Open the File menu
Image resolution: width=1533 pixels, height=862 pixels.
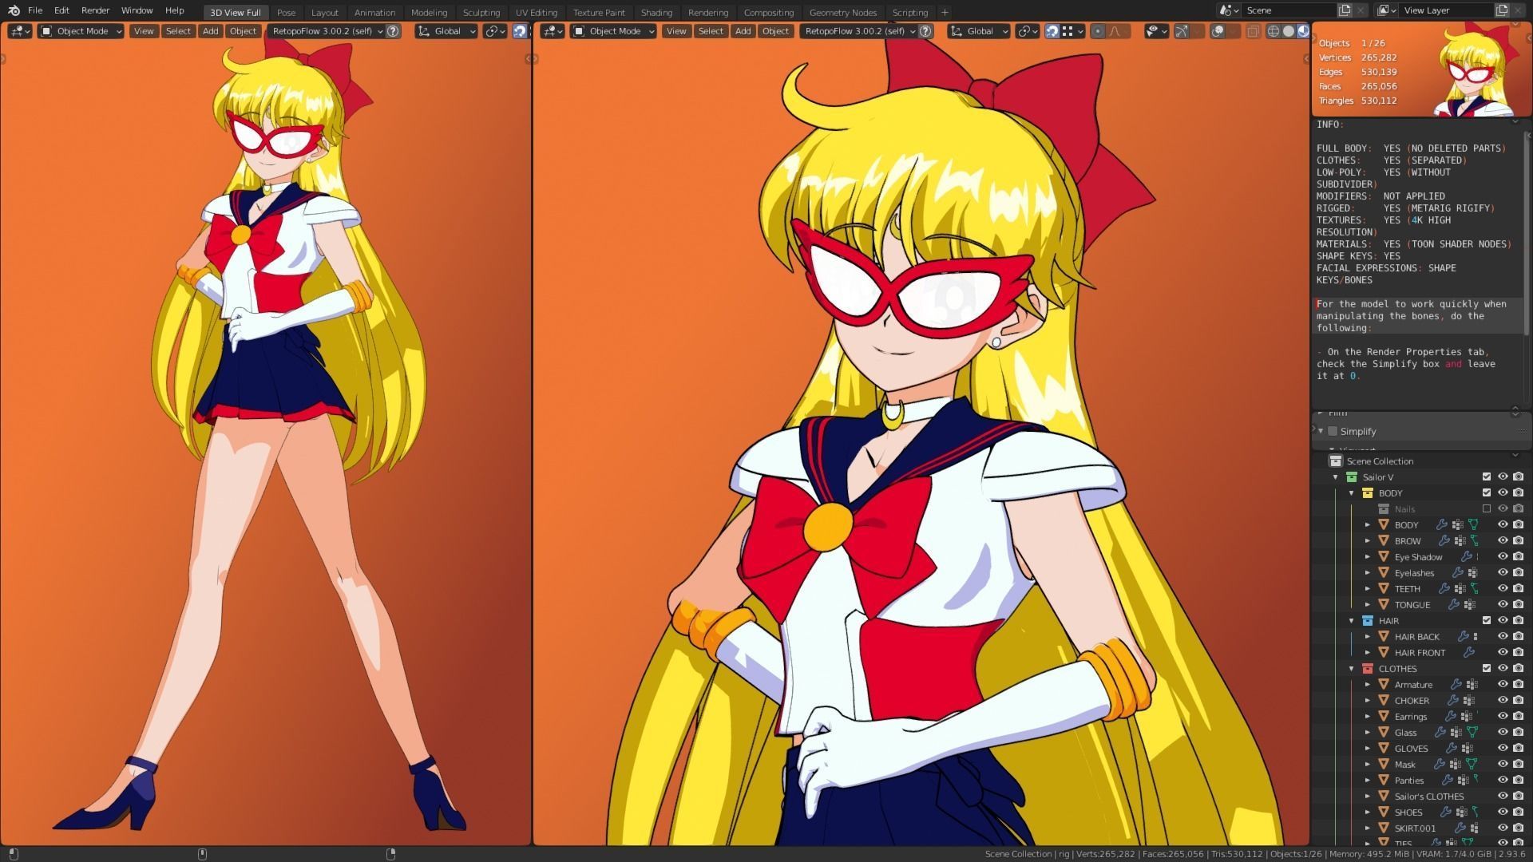tap(35, 10)
